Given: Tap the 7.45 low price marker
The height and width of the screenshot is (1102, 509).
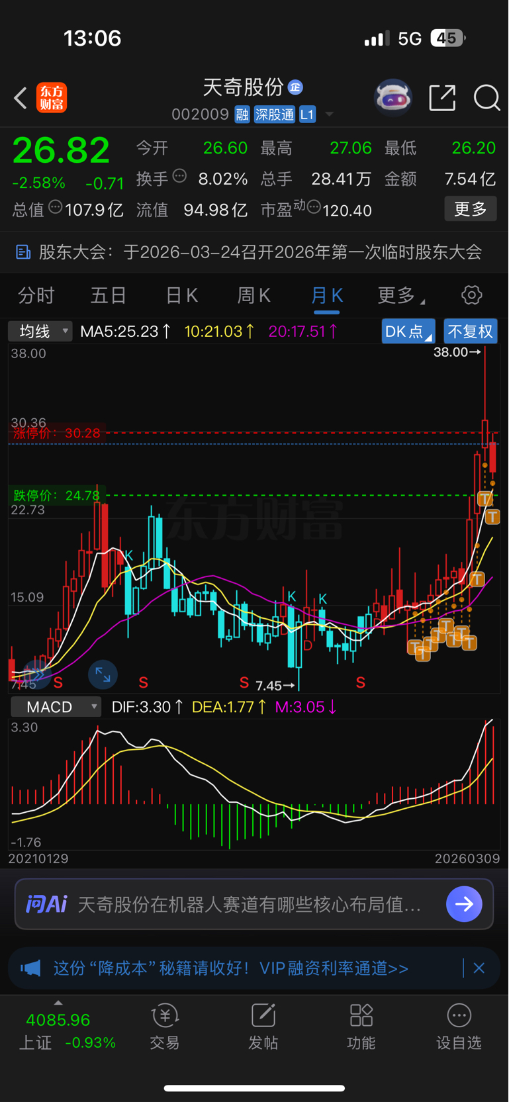Looking at the screenshot, I should [275, 686].
